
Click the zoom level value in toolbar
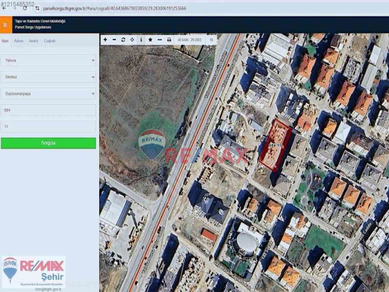(x=212, y=40)
